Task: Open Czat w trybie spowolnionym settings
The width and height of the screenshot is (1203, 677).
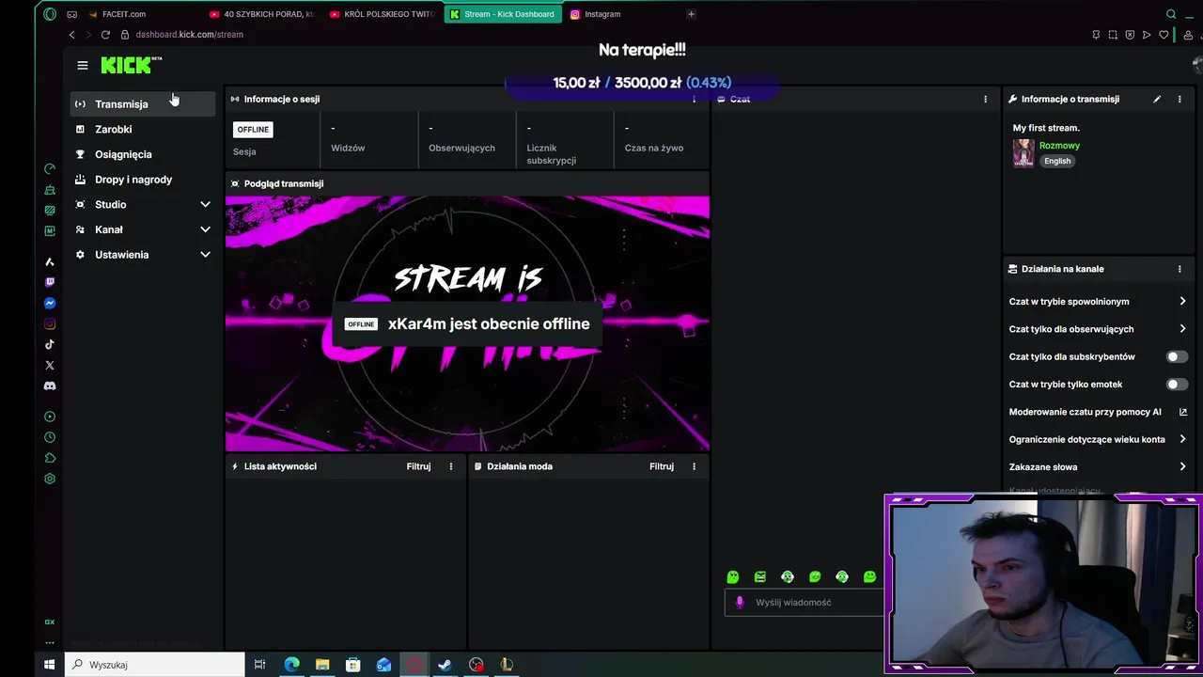Action: pos(1098,302)
